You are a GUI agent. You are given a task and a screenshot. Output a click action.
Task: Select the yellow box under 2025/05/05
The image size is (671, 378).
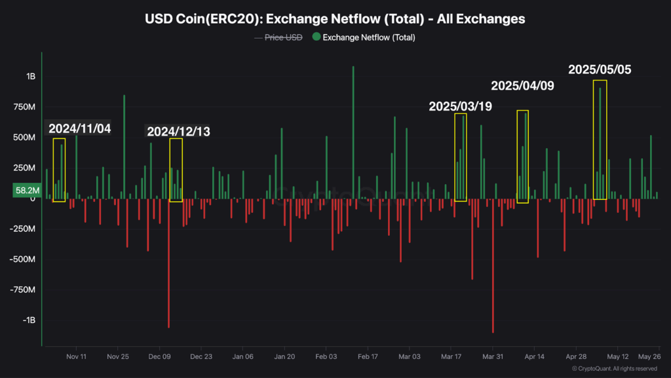(x=600, y=140)
